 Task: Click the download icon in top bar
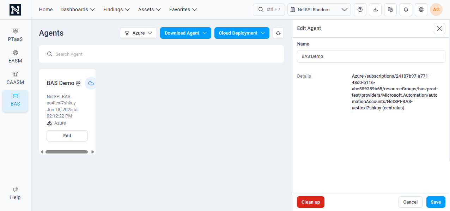[375, 10]
